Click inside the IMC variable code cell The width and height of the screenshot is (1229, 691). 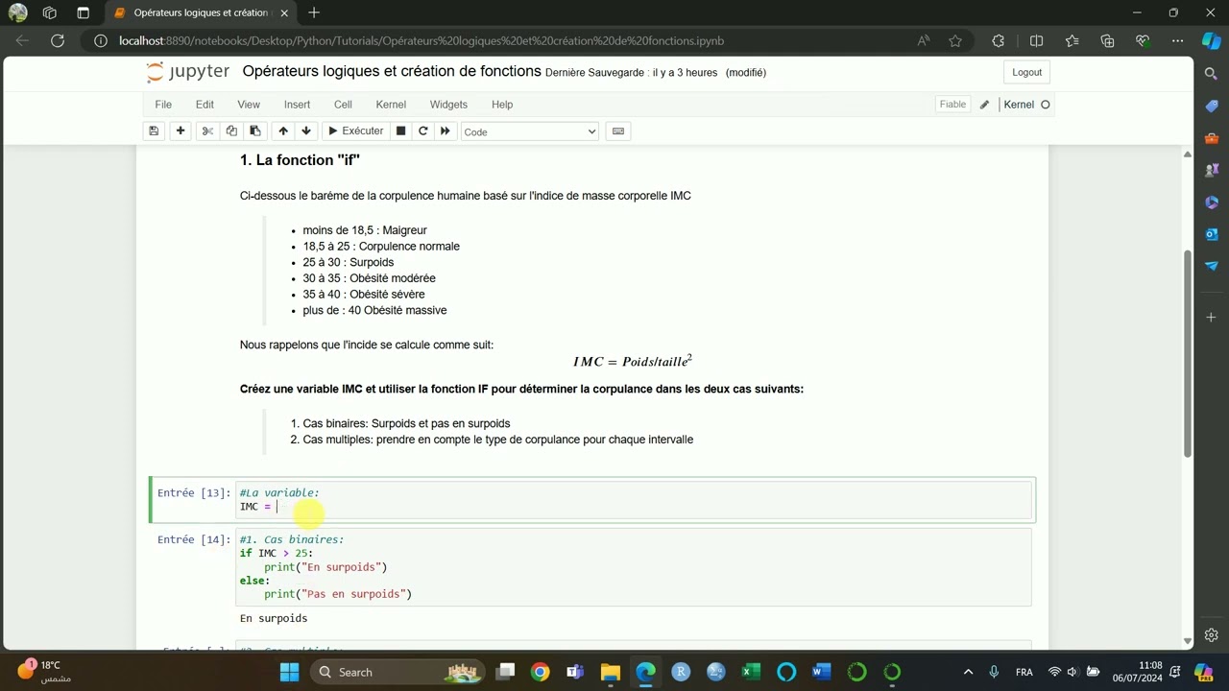pos(634,500)
